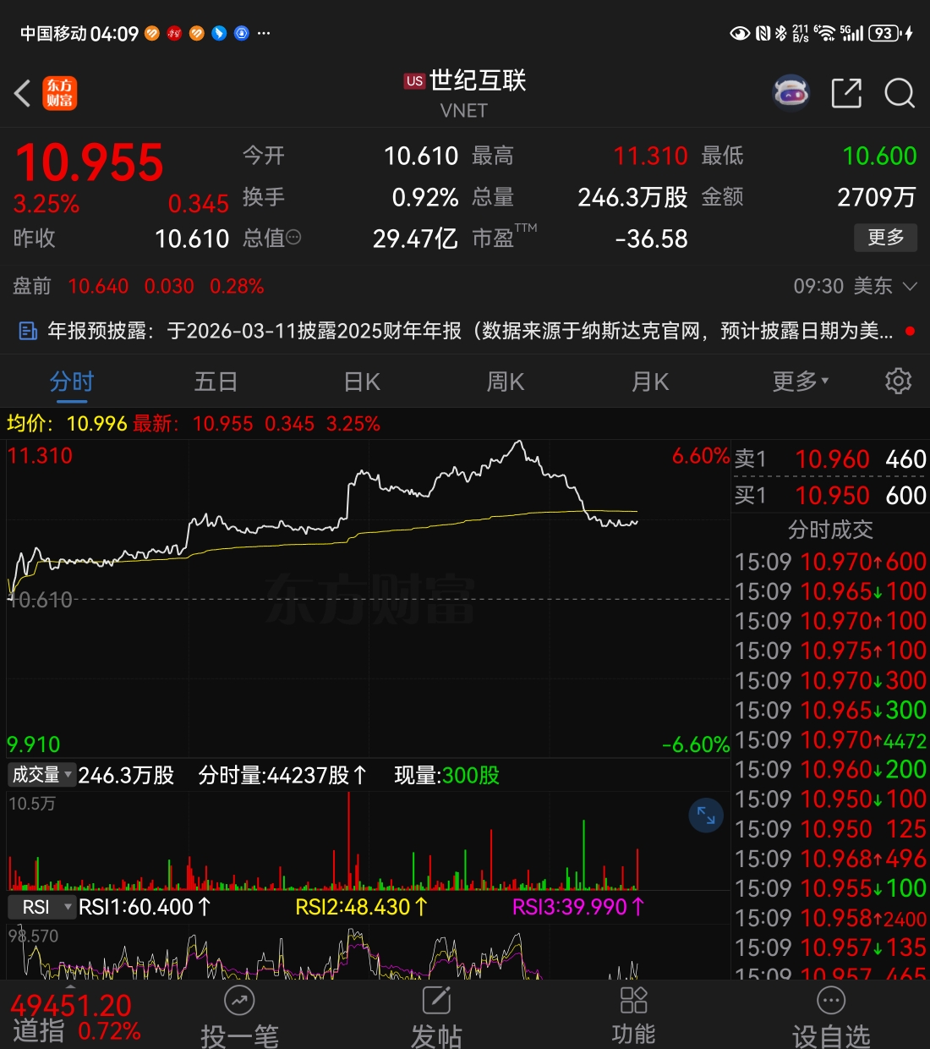The width and height of the screenshot is (930, 1049).
Task: Open the search magnifier icon
Action: click(900, 93)
